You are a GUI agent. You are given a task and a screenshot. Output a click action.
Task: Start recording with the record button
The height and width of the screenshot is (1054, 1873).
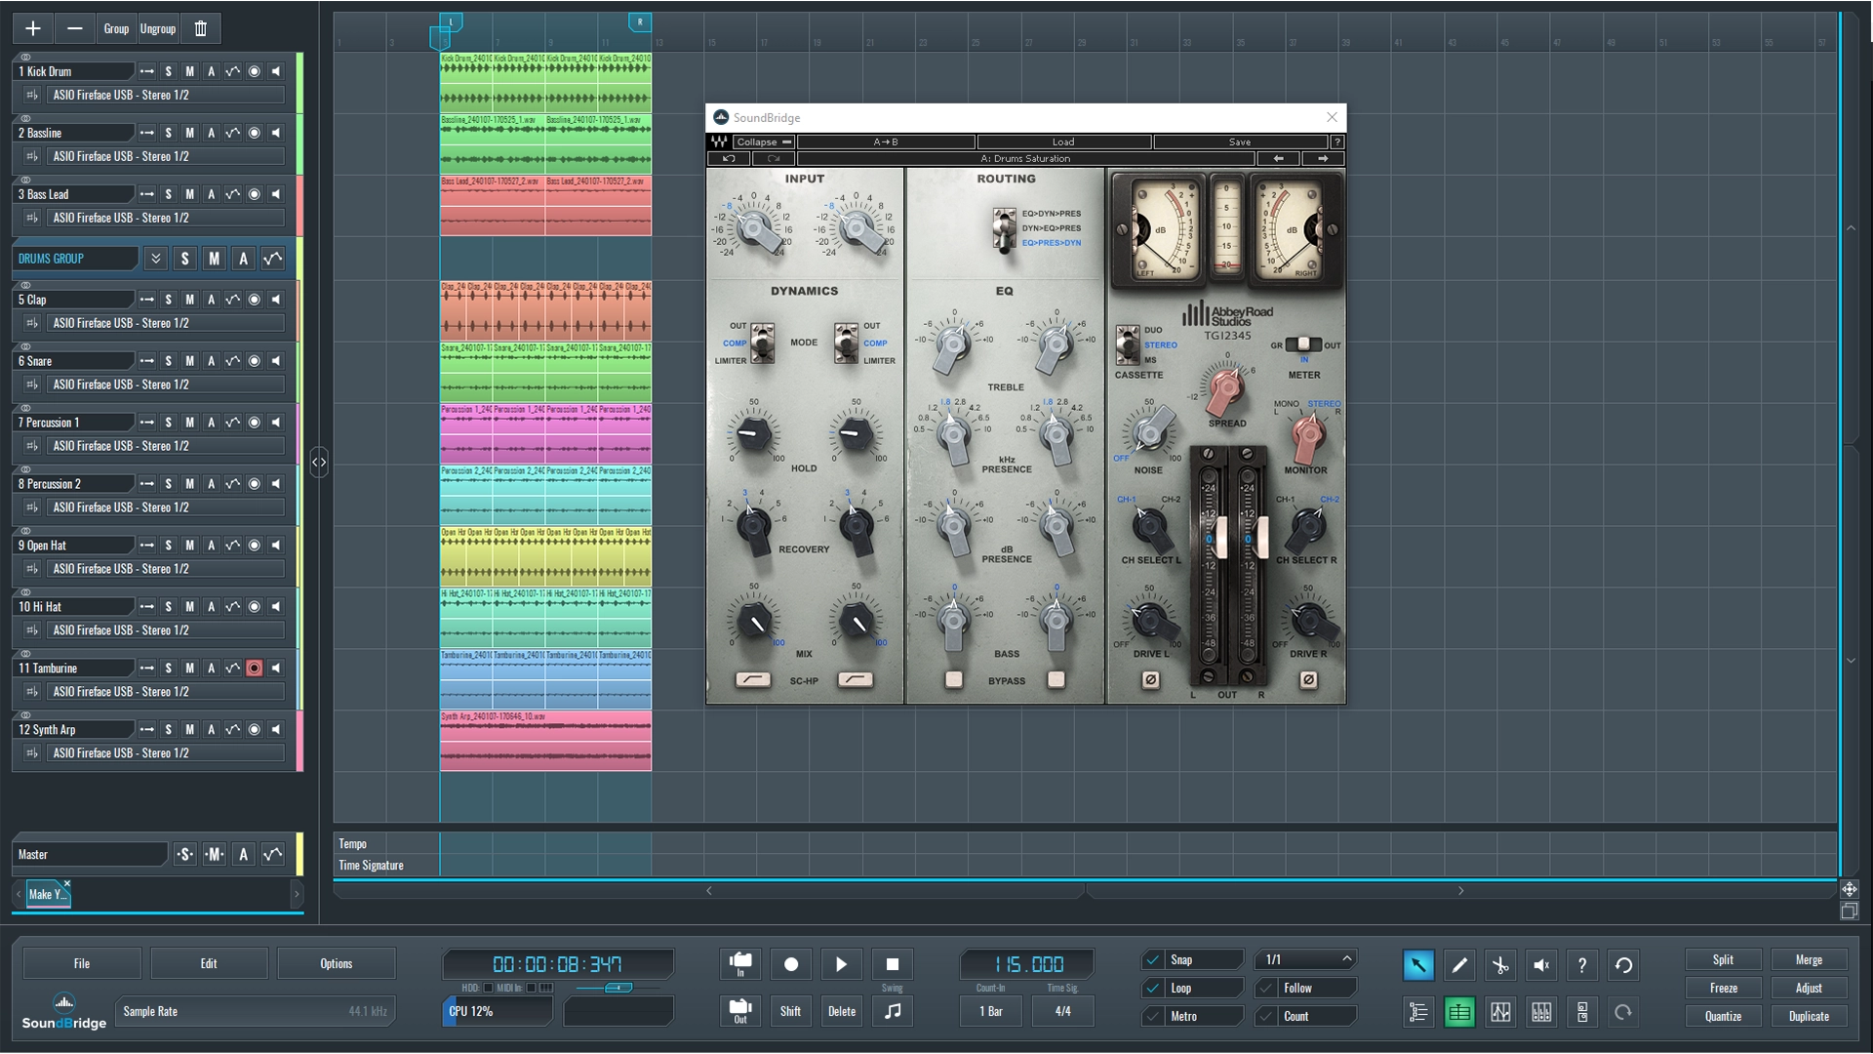(791, 964)
